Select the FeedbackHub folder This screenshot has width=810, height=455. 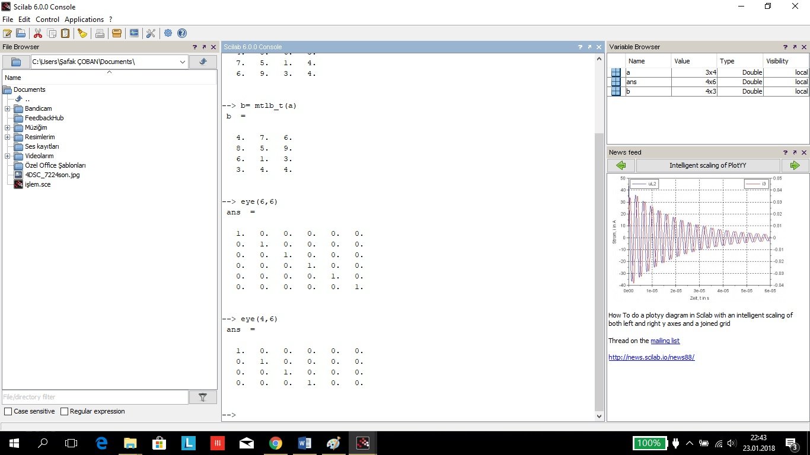click(x=44, y=118)
